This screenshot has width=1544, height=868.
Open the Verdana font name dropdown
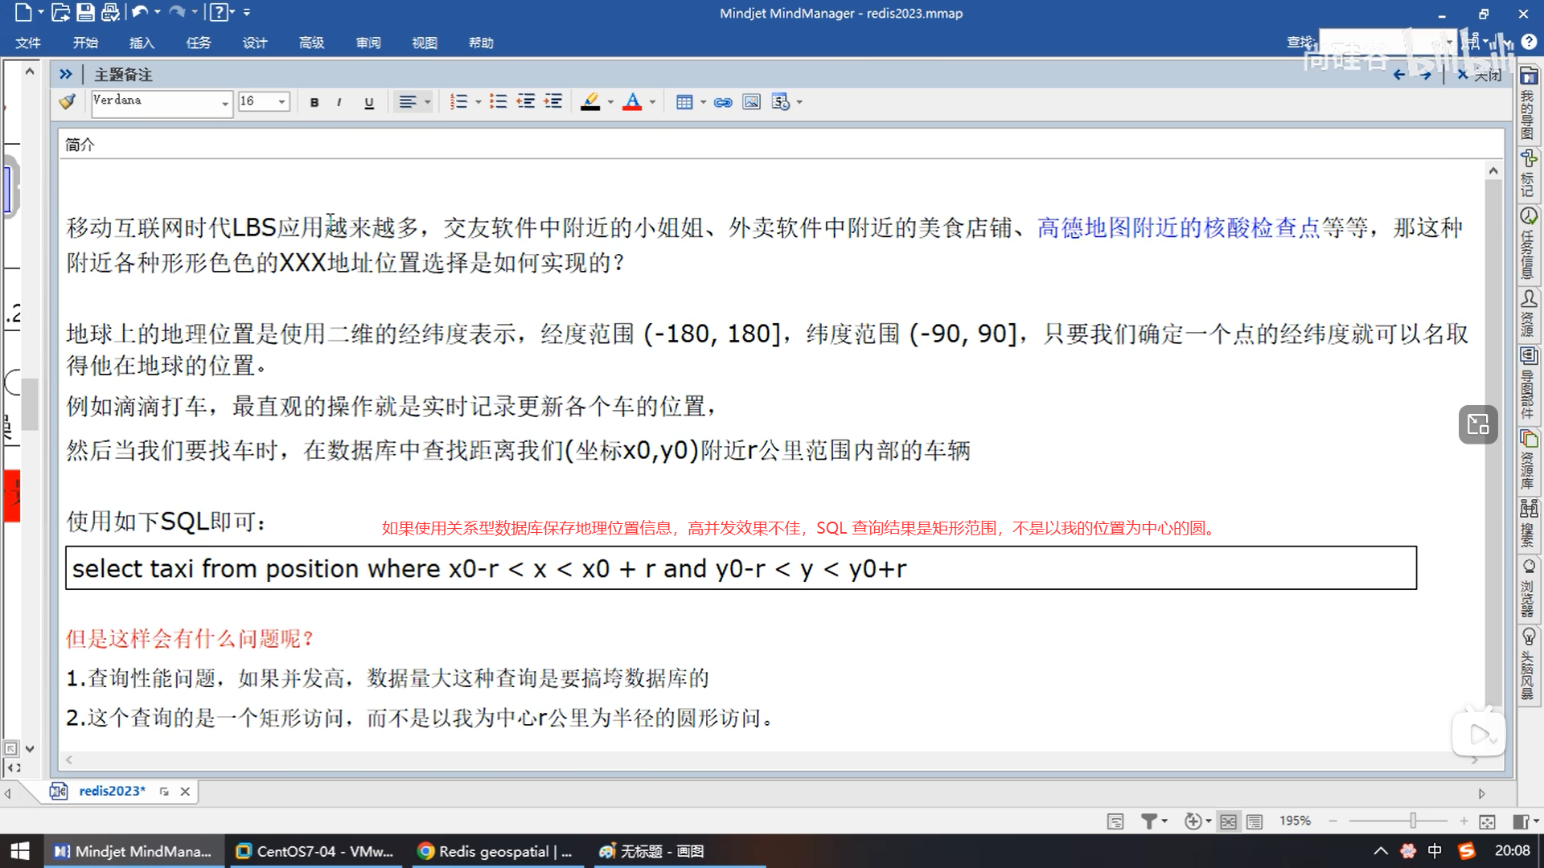point(225,103)
